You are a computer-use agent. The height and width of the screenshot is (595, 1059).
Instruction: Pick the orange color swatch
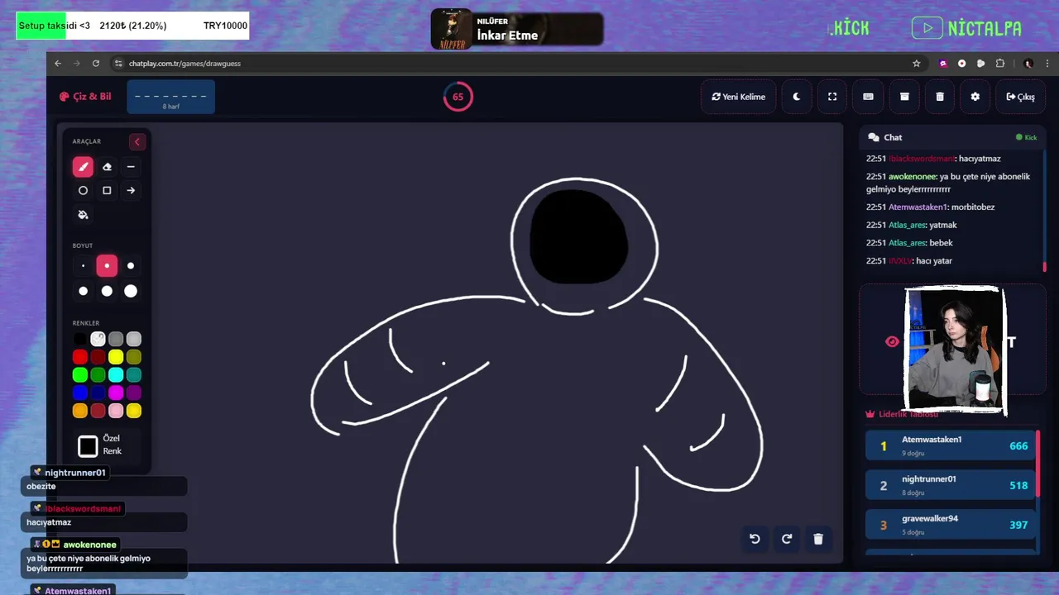tap(80, 411)
